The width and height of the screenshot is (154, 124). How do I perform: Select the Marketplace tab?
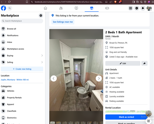[x=91, y=8]
